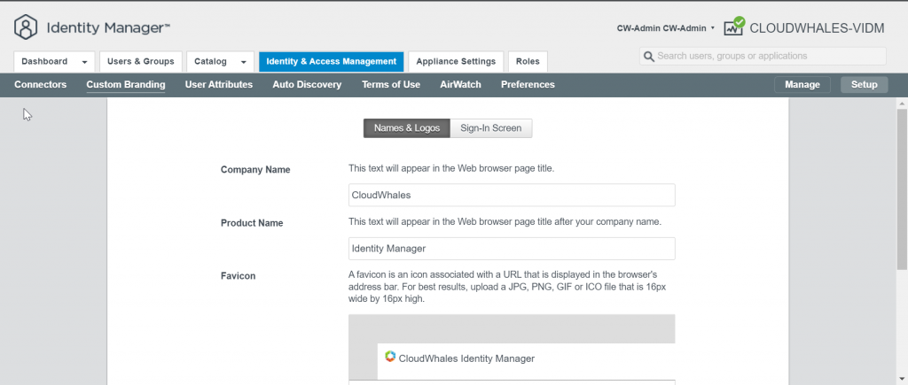Open Terms of Use page
The image size is (908, 385).
[x=391, y=84]
